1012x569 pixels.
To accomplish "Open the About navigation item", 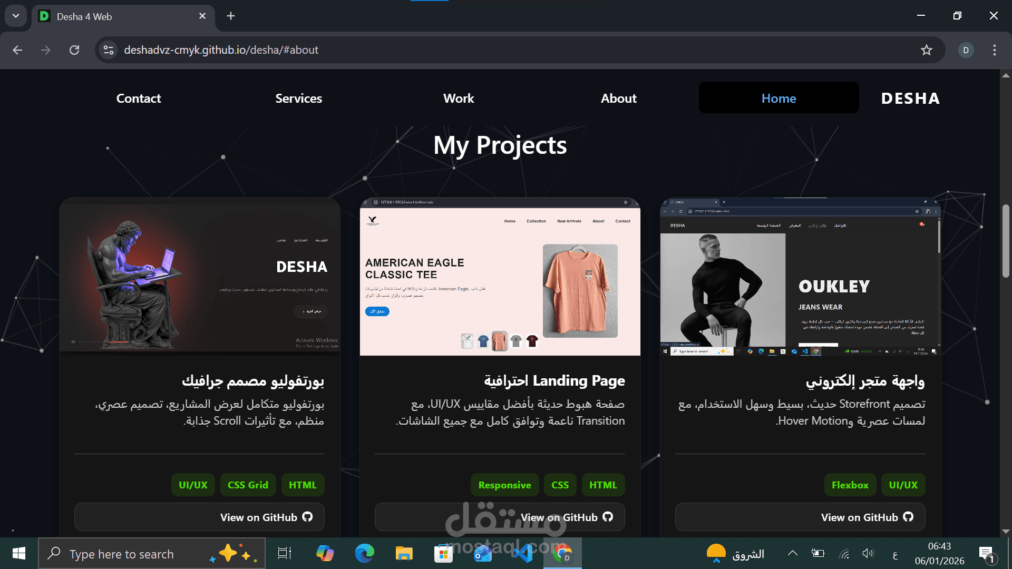I will point(618,99).
